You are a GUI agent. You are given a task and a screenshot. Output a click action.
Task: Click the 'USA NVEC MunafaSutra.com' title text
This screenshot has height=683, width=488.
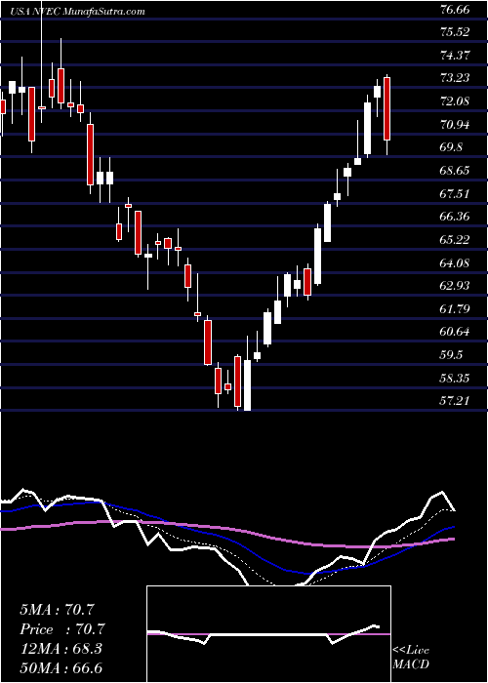78,12
